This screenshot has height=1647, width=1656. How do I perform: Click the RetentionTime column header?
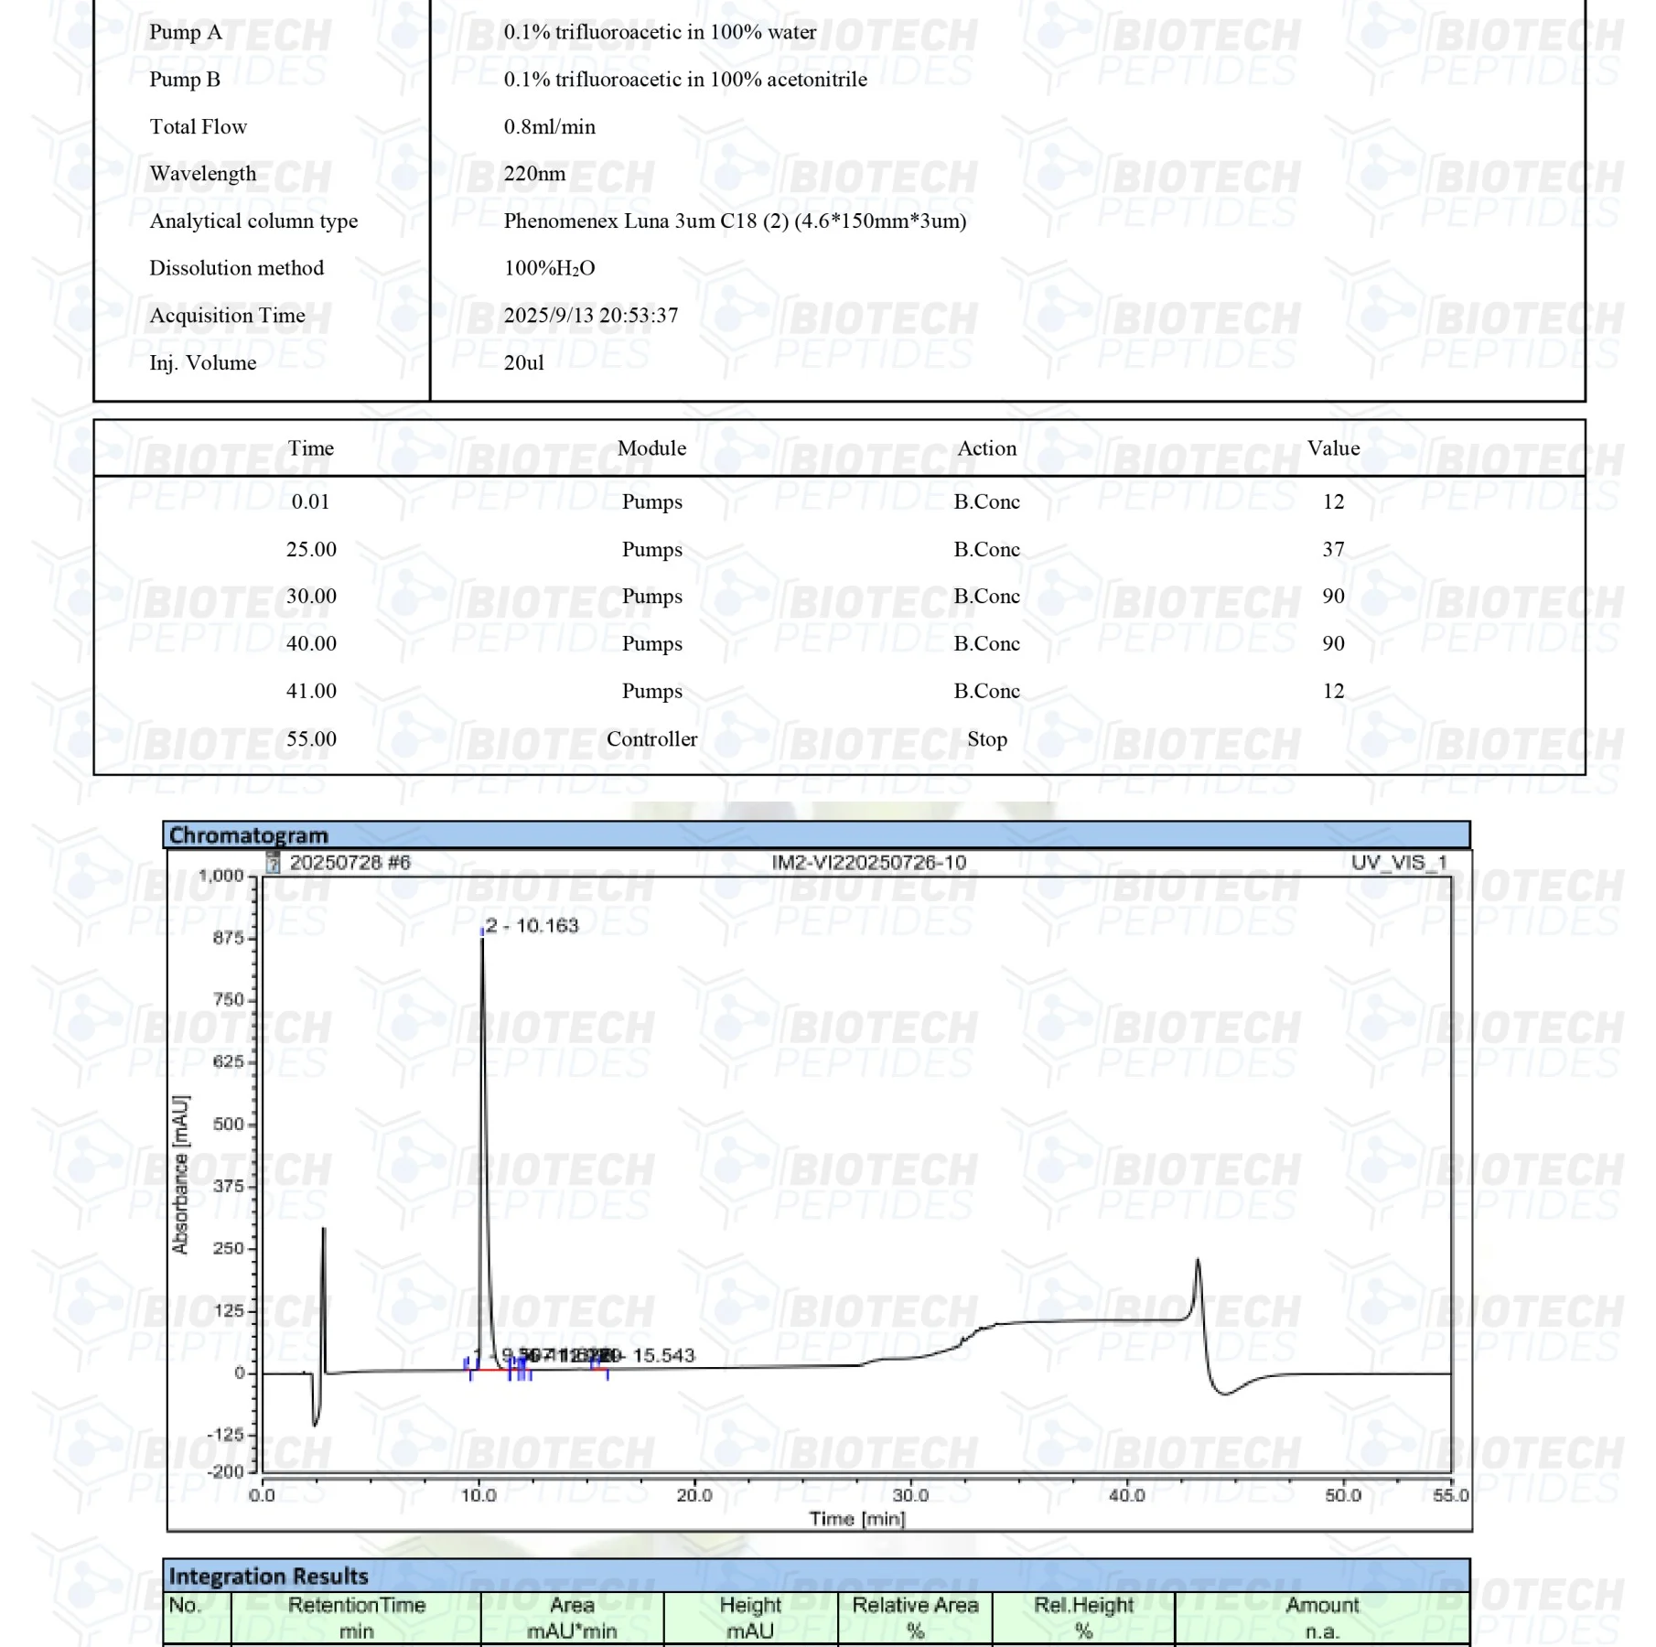coord(356,1617)
